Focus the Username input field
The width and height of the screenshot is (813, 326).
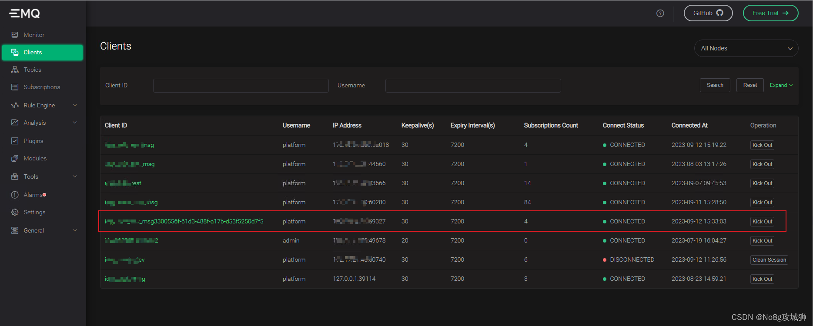tap(473, 86)
